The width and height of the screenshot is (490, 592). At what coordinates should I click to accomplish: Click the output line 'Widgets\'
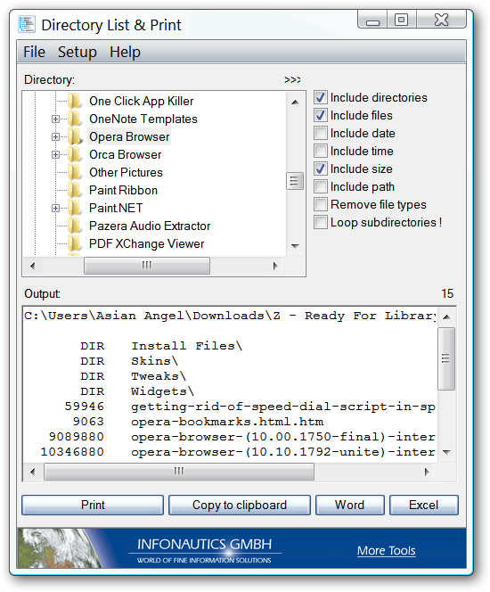162,391
